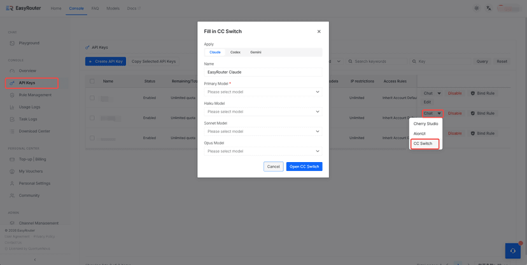Expand the Chat dropdown arrow in first row
Image resolution: width=527 pixels, height=265 pixels.
[439, 93]
